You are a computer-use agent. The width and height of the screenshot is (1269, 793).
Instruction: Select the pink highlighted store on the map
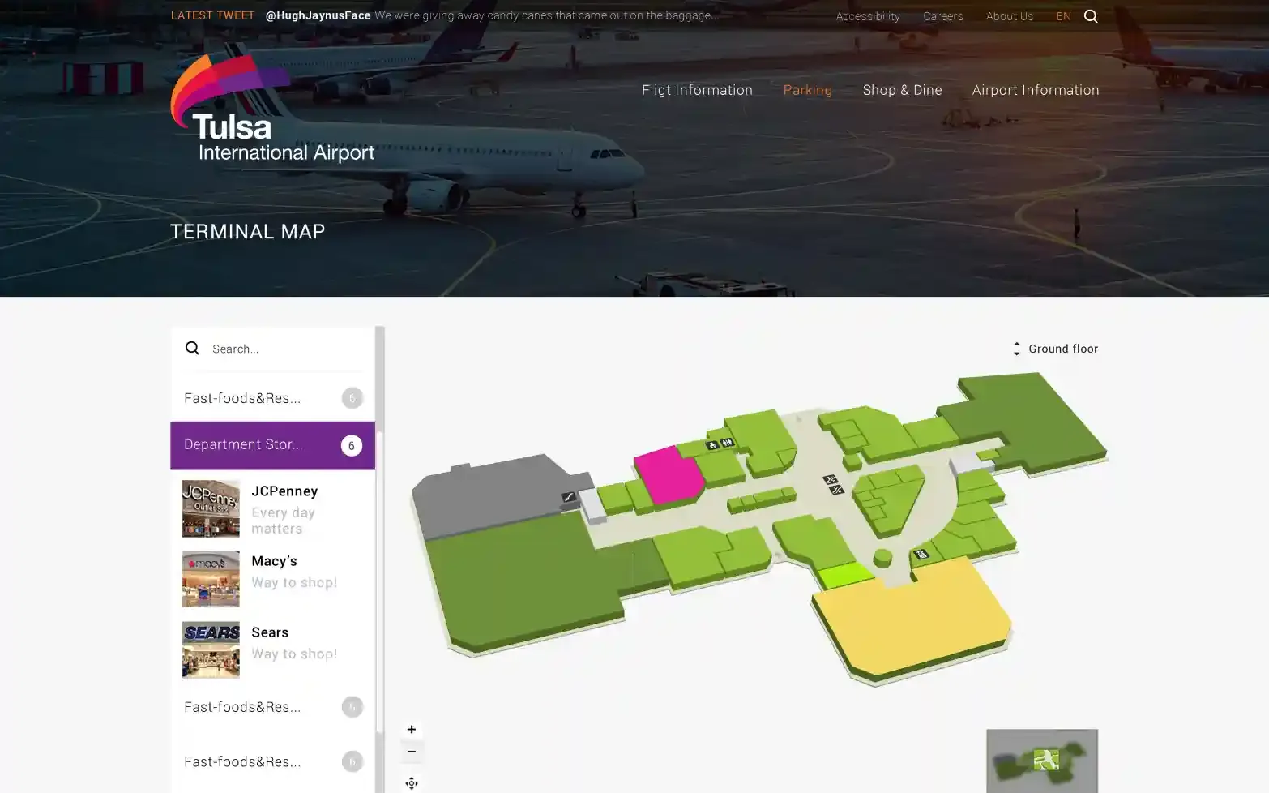coord(669,475)
